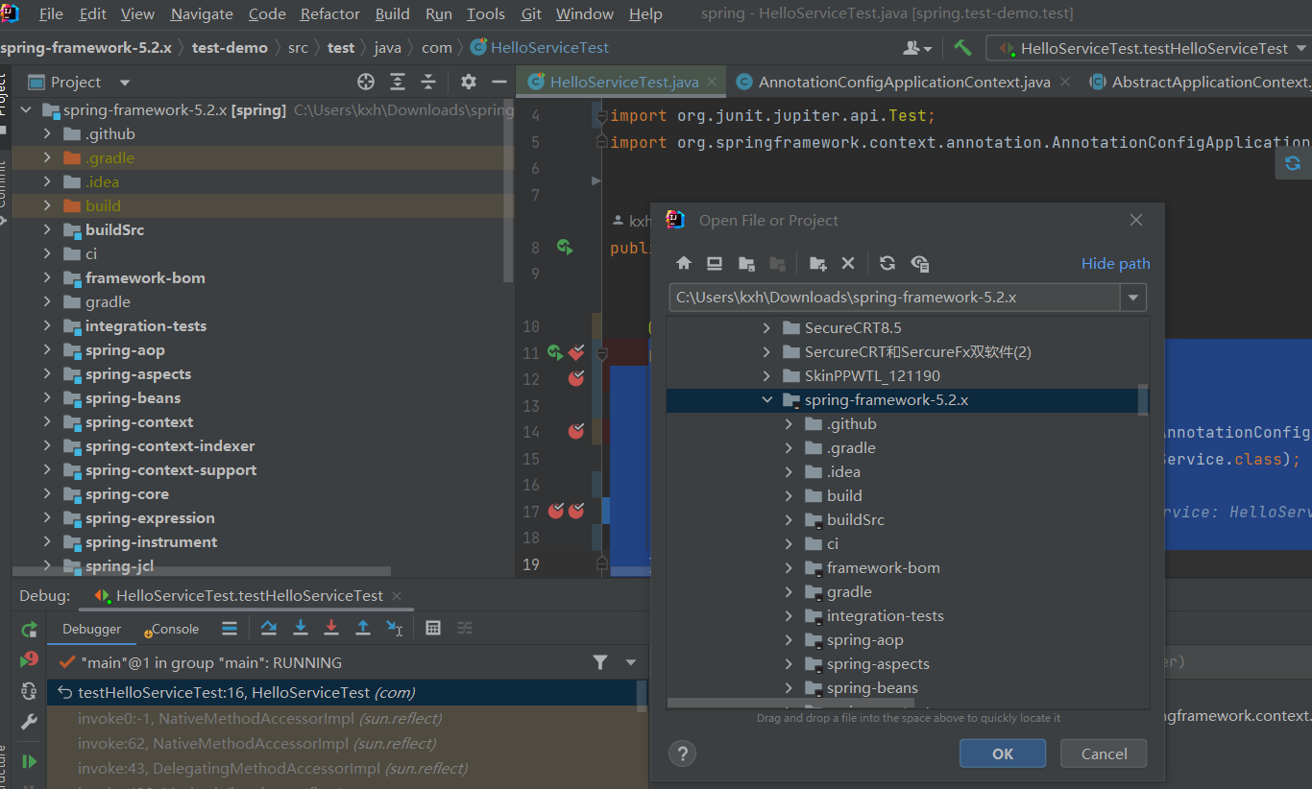Click Collapse All in the Project panel header
The image size is (1312, 789).
point(428,82)
